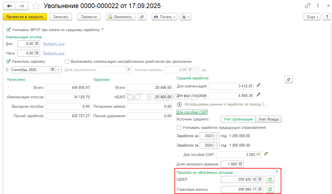Edit average earnings Для вых. пособия with pencil
This screenshot has height=194, width=332.
[x=258, y=95]
